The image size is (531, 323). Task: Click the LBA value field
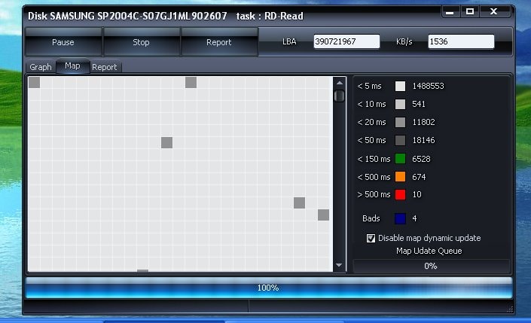(x=346, y=42)
